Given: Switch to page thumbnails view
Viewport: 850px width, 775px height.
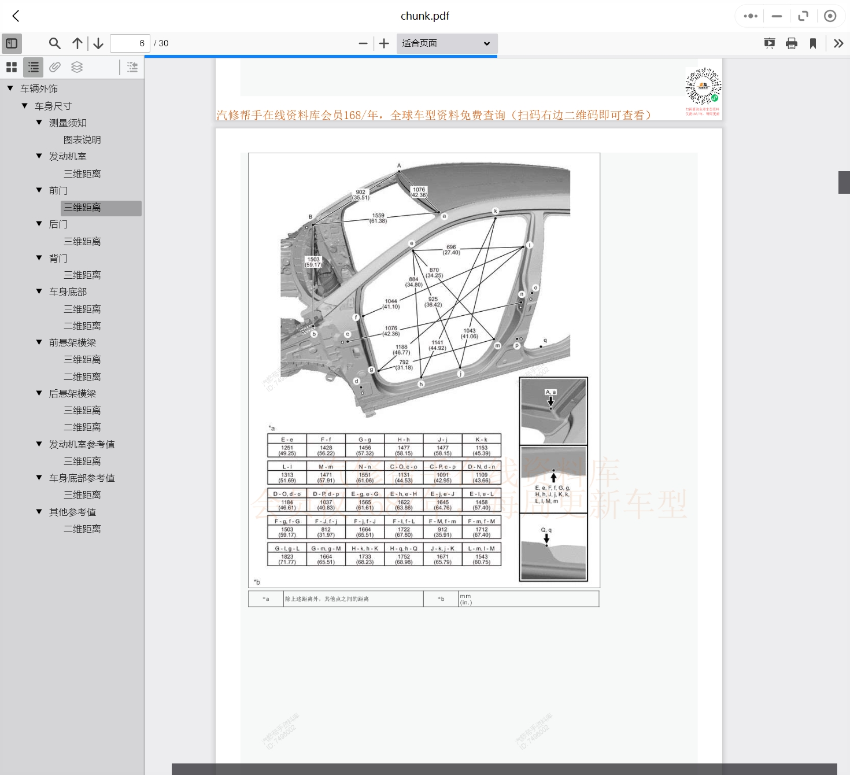Looking at the screenshot, I should (11, 67).
